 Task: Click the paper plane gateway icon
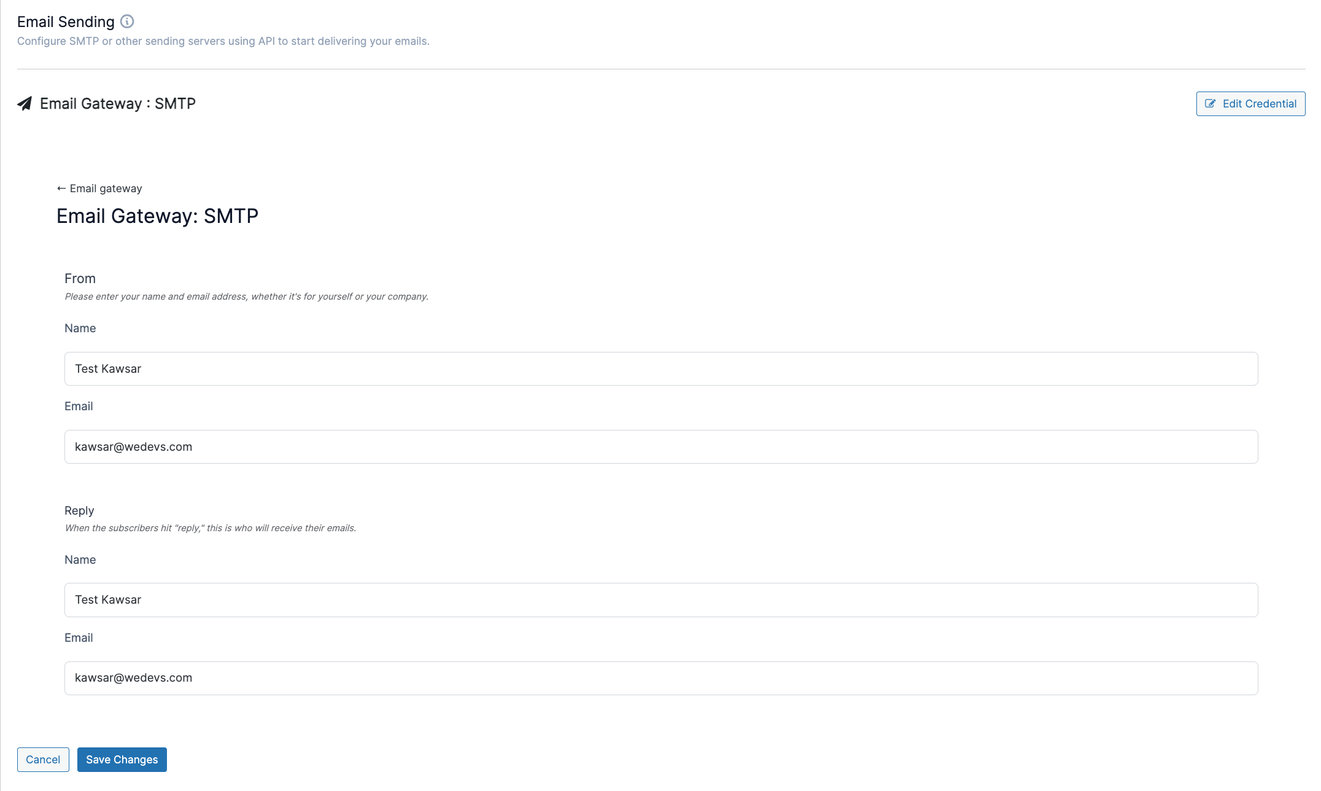coord(25,104)
